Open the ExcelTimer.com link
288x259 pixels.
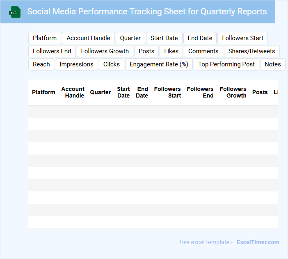258,242
